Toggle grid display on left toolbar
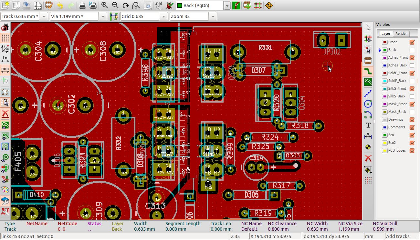Image resolution: width=420 pixels, height=240 pixels. tap(5, 38)
